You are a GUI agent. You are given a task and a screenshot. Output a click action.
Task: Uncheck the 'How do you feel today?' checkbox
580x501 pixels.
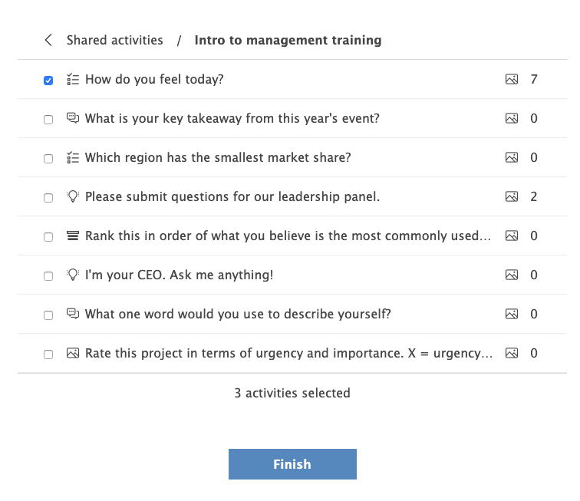pos(48,80)
